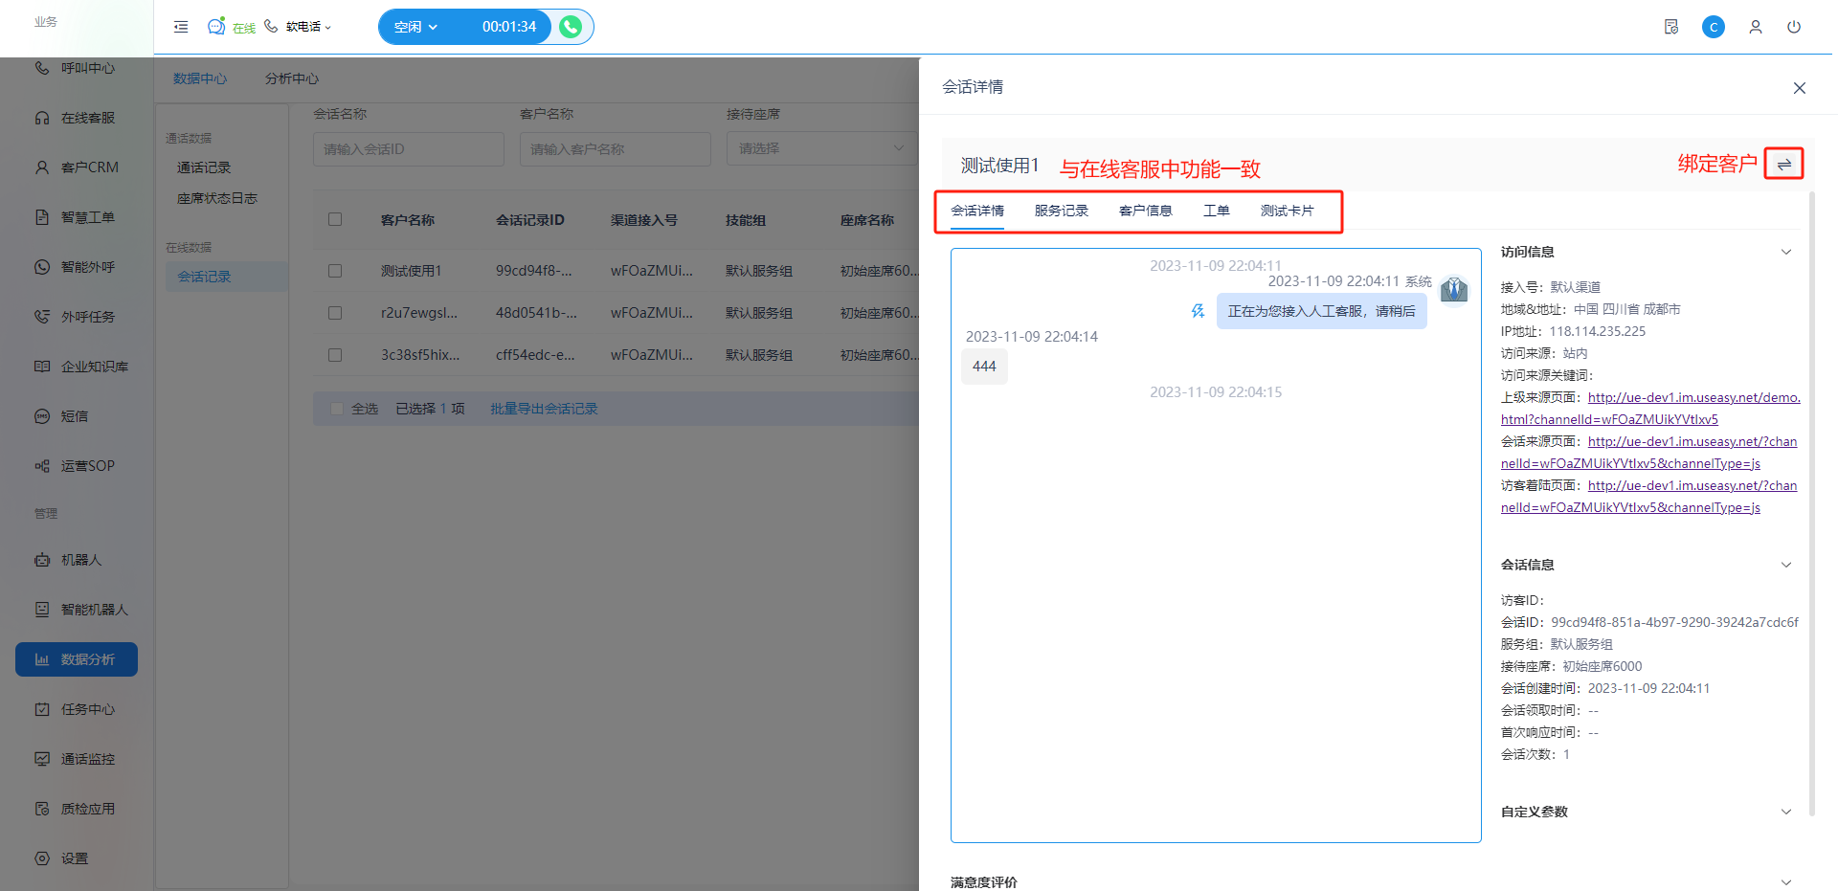Expand the 自定义参数 section
Screen dimensions: 1838x891
[1786, 812]
